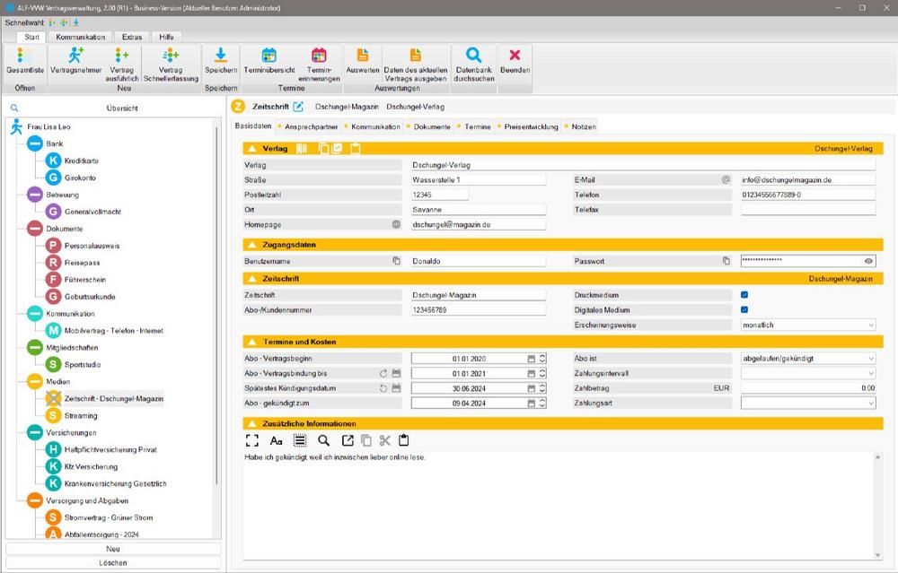
Task: Click the Vertragsnehmer toolbar icon
Action: pos(75,56)
